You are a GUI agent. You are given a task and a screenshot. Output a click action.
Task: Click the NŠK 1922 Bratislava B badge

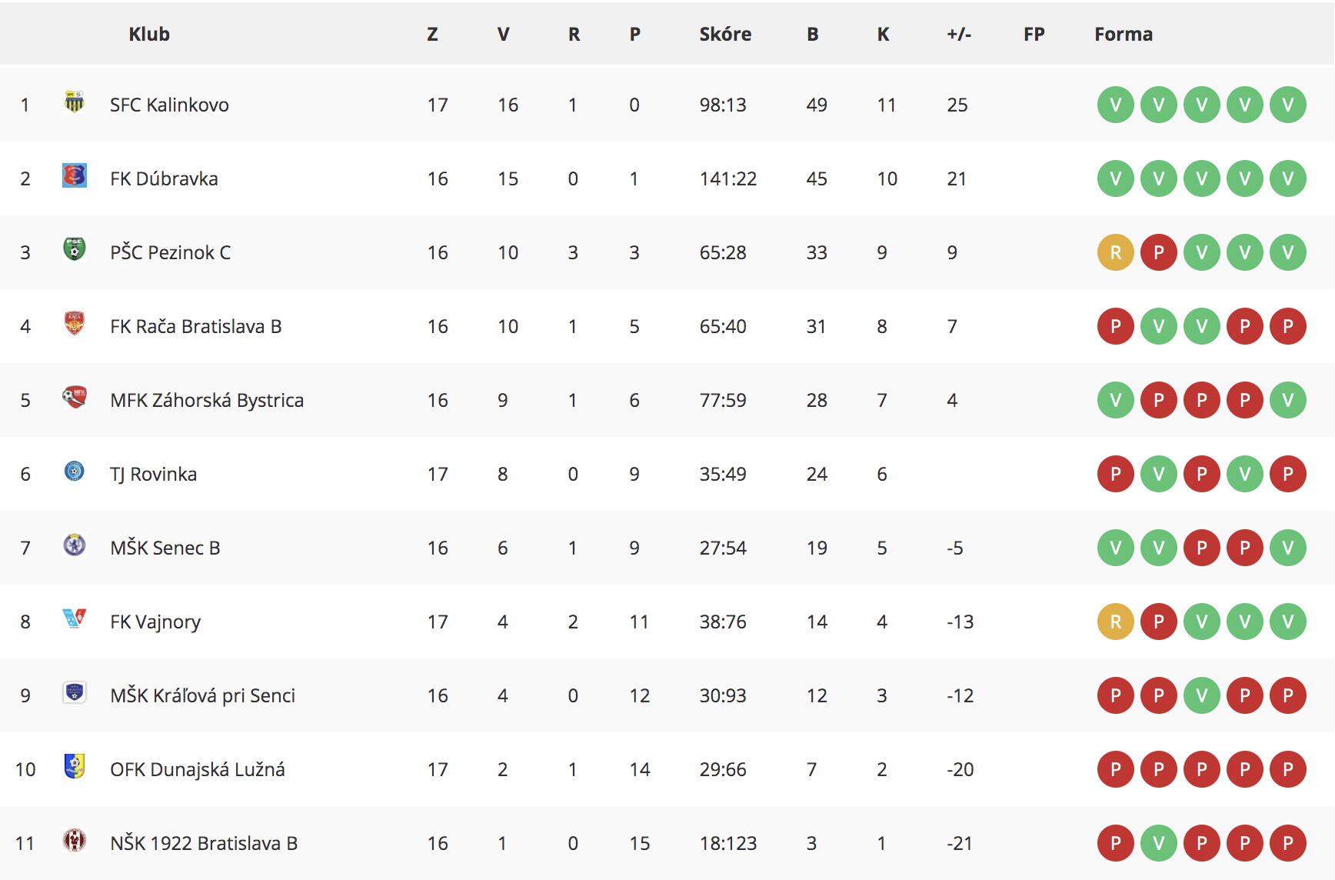tap(75, 841)
